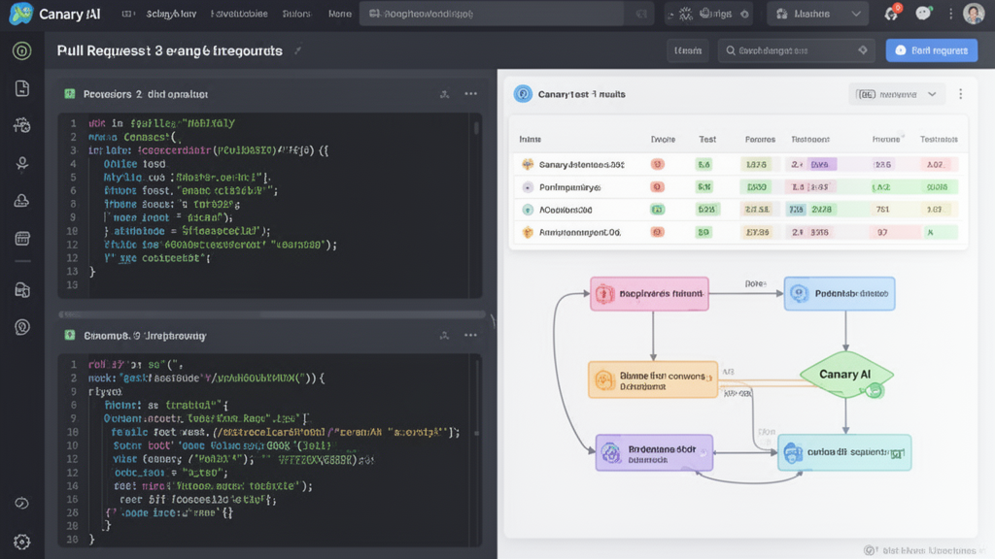Click the Canary AI decision diamond in the flowchart
This screenshot has height=559, width=995.
845,374
